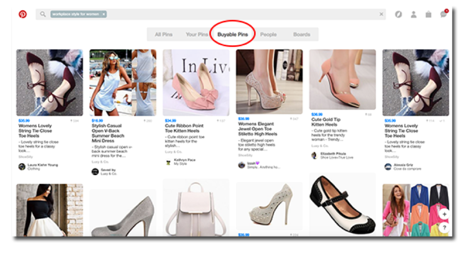Switch to the People tab
Screen dimensions: 465x254
click(x=268, y=35)
